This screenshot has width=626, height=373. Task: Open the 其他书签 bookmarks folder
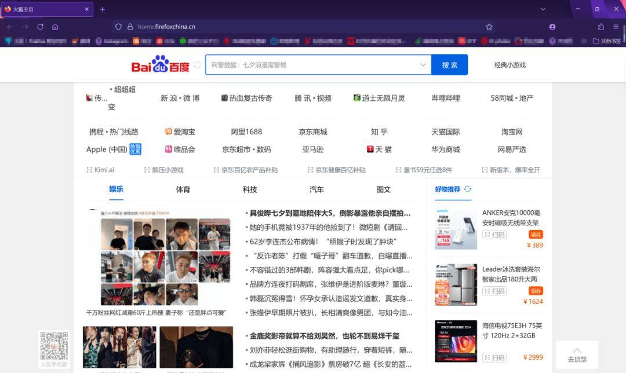click(607, 41)
